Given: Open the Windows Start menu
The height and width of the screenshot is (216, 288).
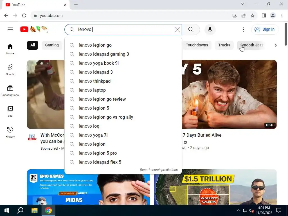Looking at the screenshot, I should coord(7,210).
